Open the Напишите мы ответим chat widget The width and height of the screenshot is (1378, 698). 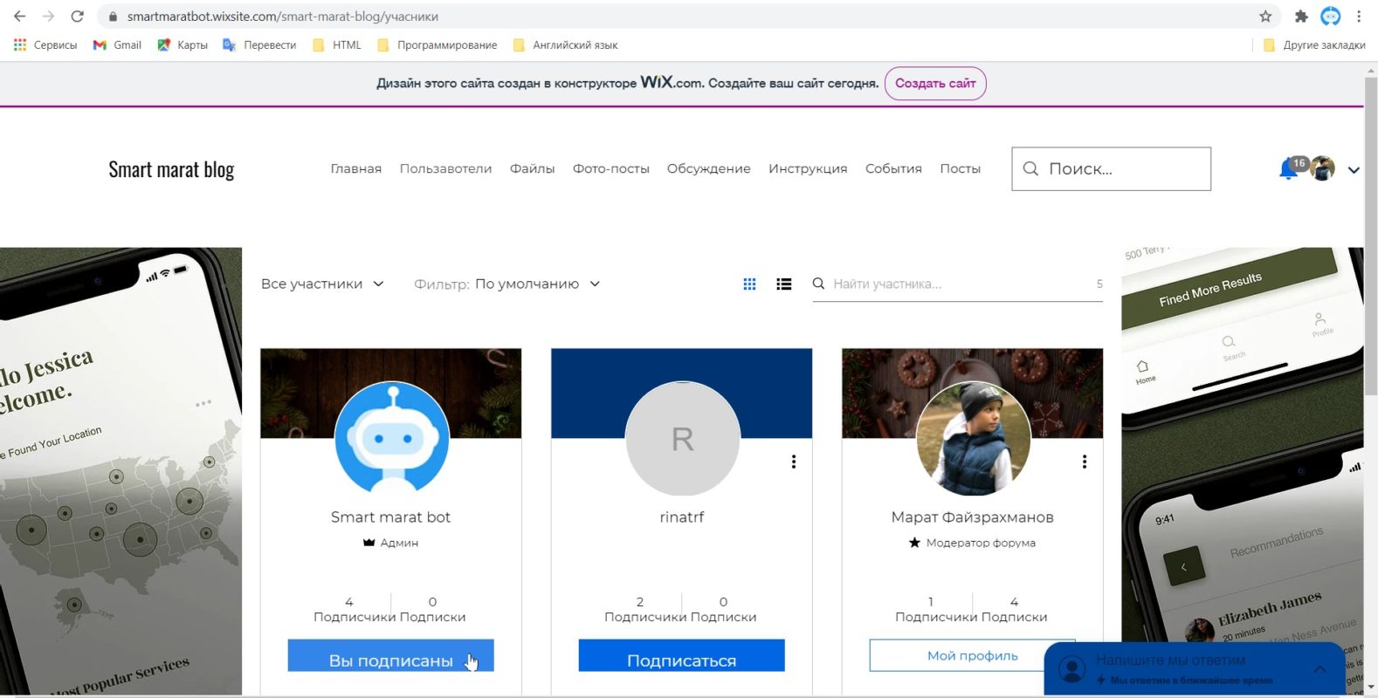coord(1195,669)
